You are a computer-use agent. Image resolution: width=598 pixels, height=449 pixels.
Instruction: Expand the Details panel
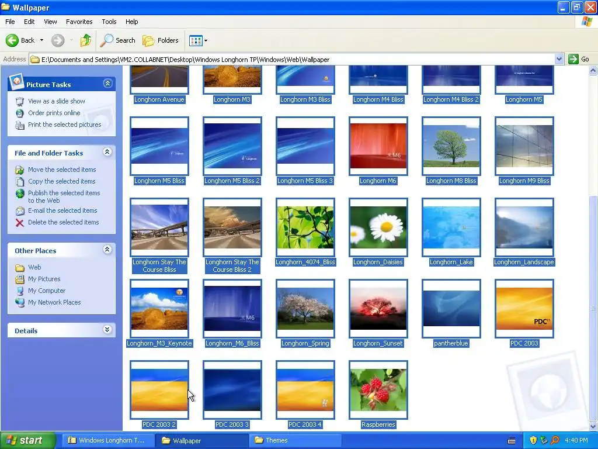pos(107,330)
